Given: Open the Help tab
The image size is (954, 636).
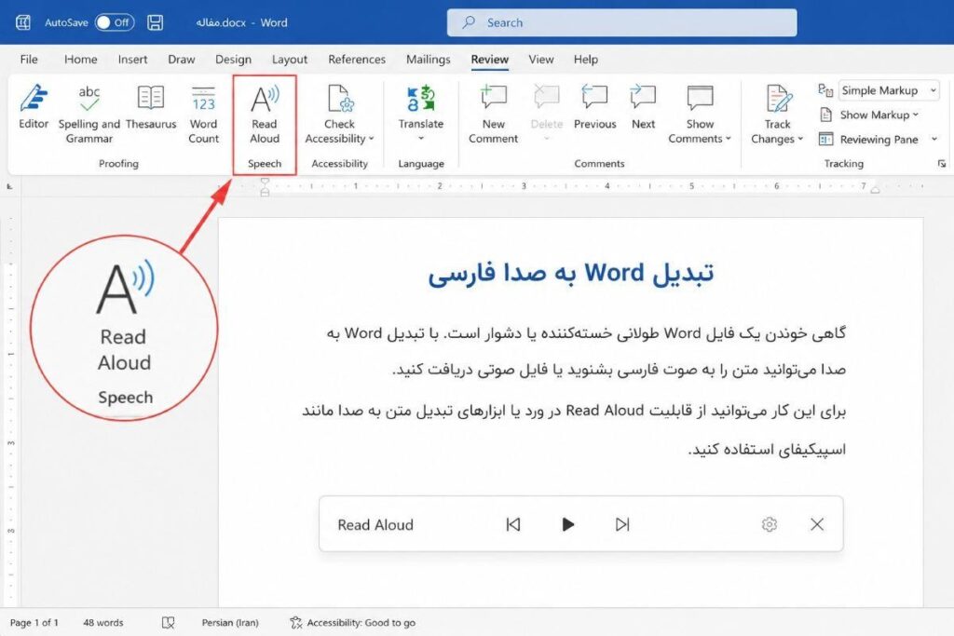Looking at the screenshot, I should (585, 59).
